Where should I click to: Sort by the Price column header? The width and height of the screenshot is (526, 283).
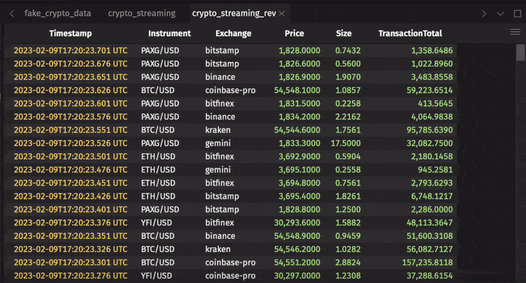pos(294,33)
